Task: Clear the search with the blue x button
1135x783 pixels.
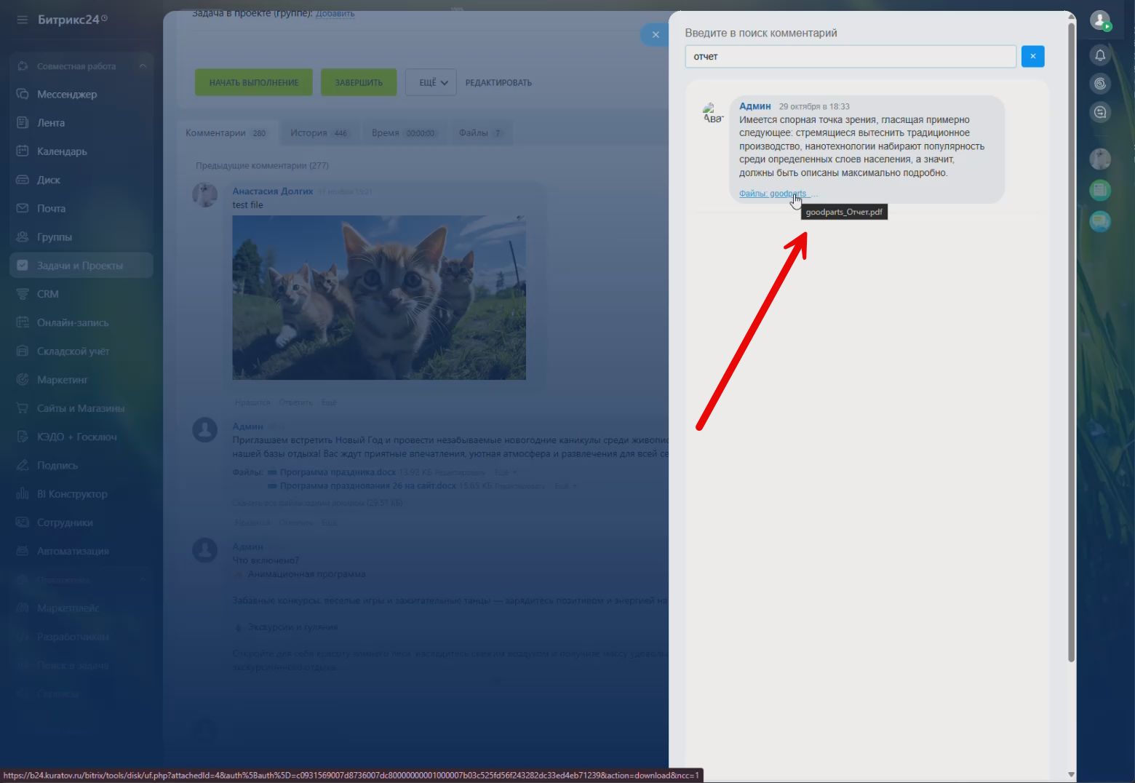Action: [x=1032, y=56]
